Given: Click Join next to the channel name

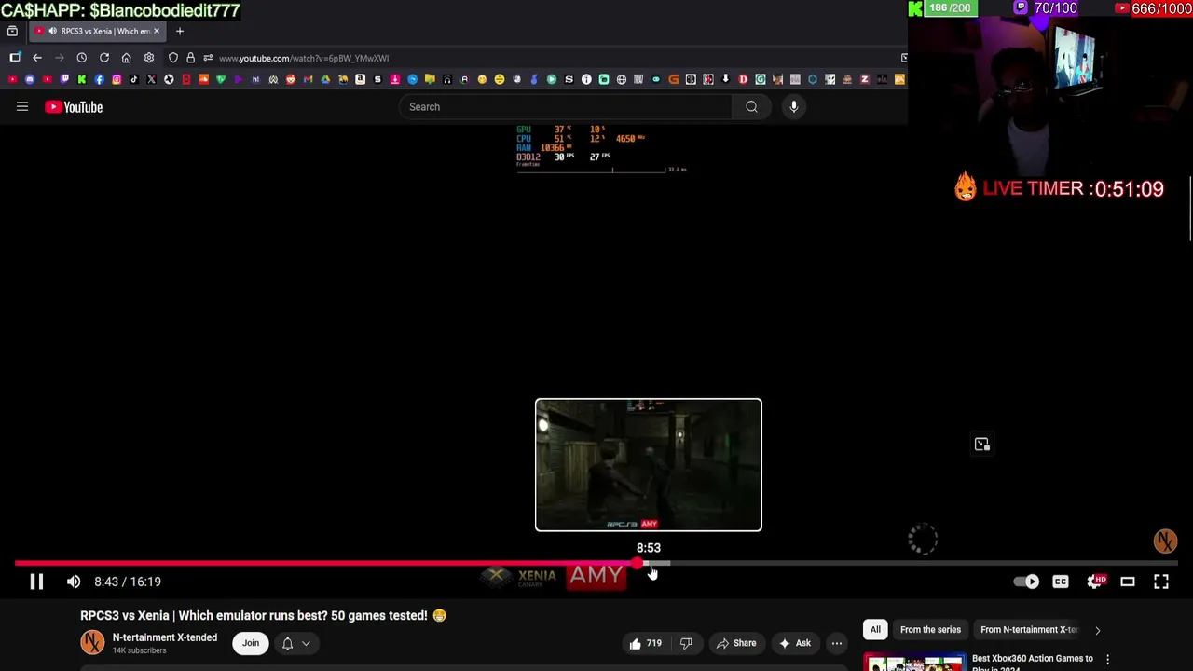Looking at the screenshot, I should pos(251,643).
